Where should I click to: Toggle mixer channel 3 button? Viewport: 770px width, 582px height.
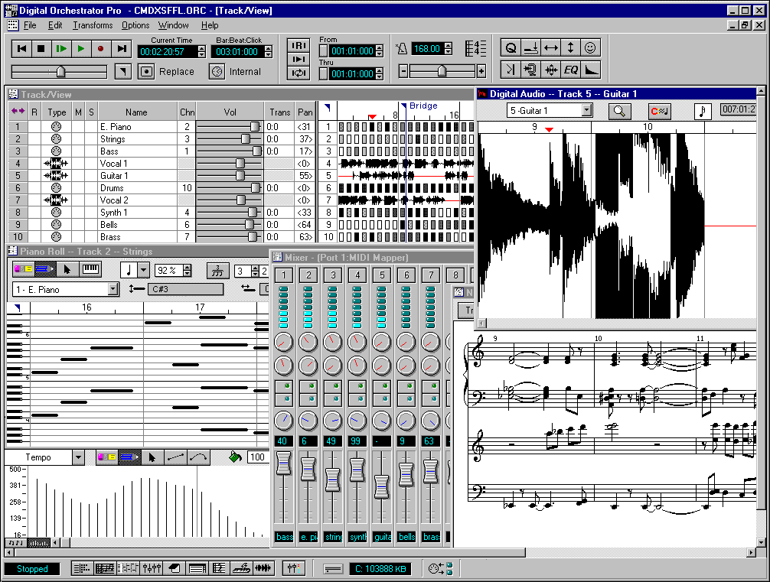coord(332,275)
